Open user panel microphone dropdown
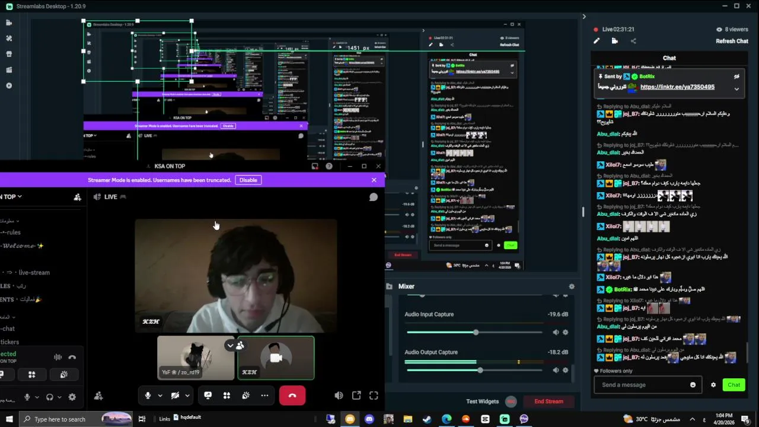The image size is (759, 427). [x=37, y=397]
